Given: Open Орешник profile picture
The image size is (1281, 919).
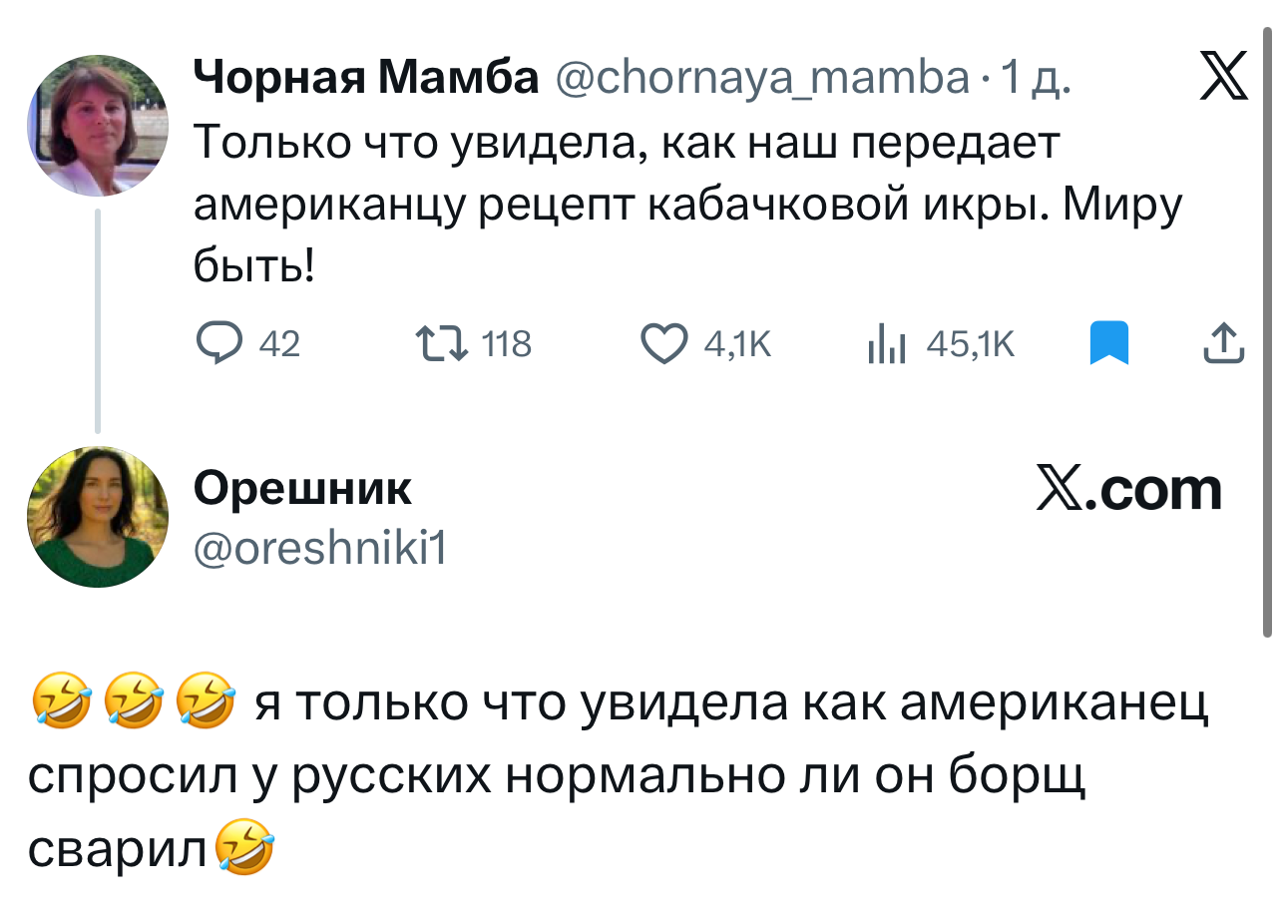Looking at the screenshot, I should [97, 516].
